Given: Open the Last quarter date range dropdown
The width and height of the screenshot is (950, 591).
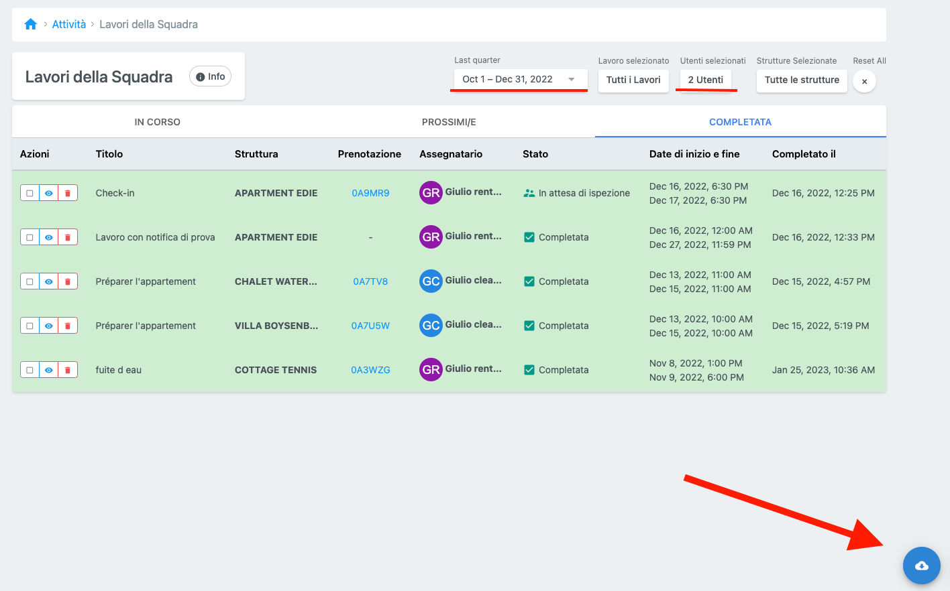Looking at the screenshot, I should 520,79.
